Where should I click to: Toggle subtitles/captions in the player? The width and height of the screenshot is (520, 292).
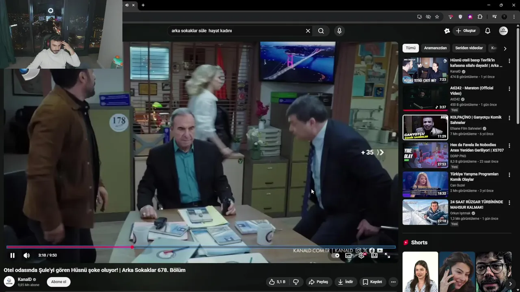(348, 255)
